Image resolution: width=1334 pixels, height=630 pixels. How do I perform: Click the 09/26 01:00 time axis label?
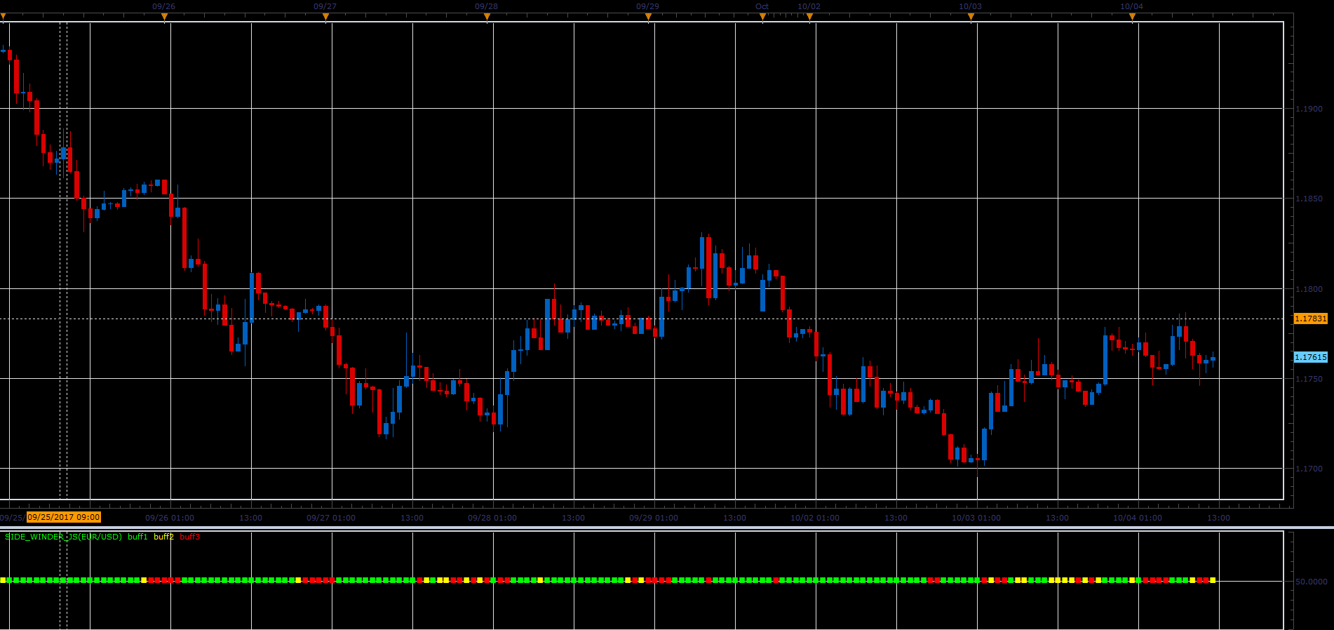coord(170,518)
